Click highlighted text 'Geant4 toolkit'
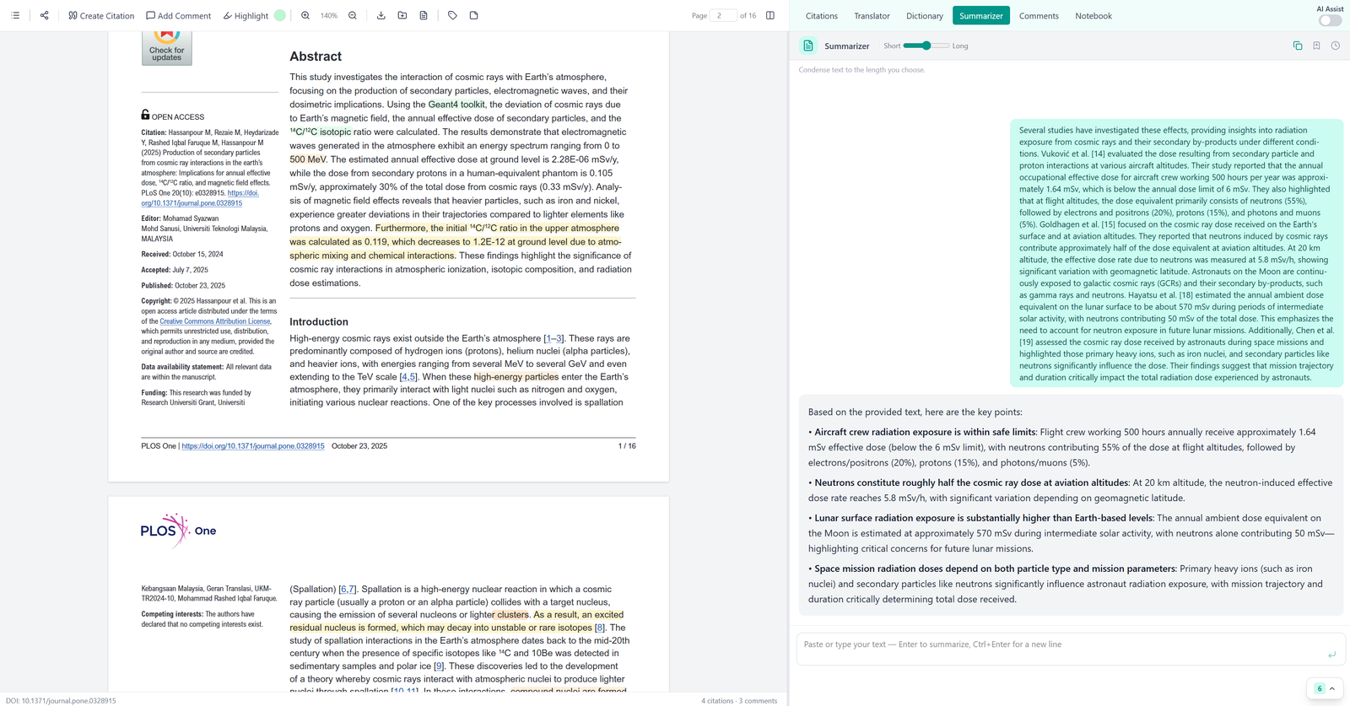This screenshot has width=1350, height=706. [x=456, y=105]
